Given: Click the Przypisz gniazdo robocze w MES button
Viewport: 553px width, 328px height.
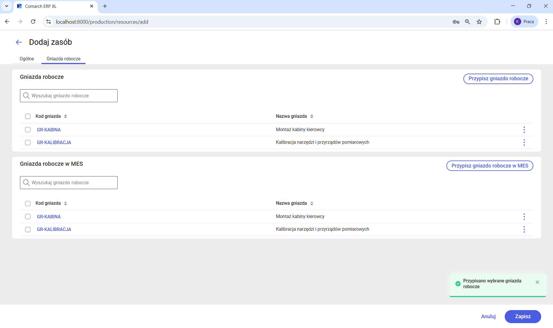Looking at the screenshot, I should (x=490, y=166).
